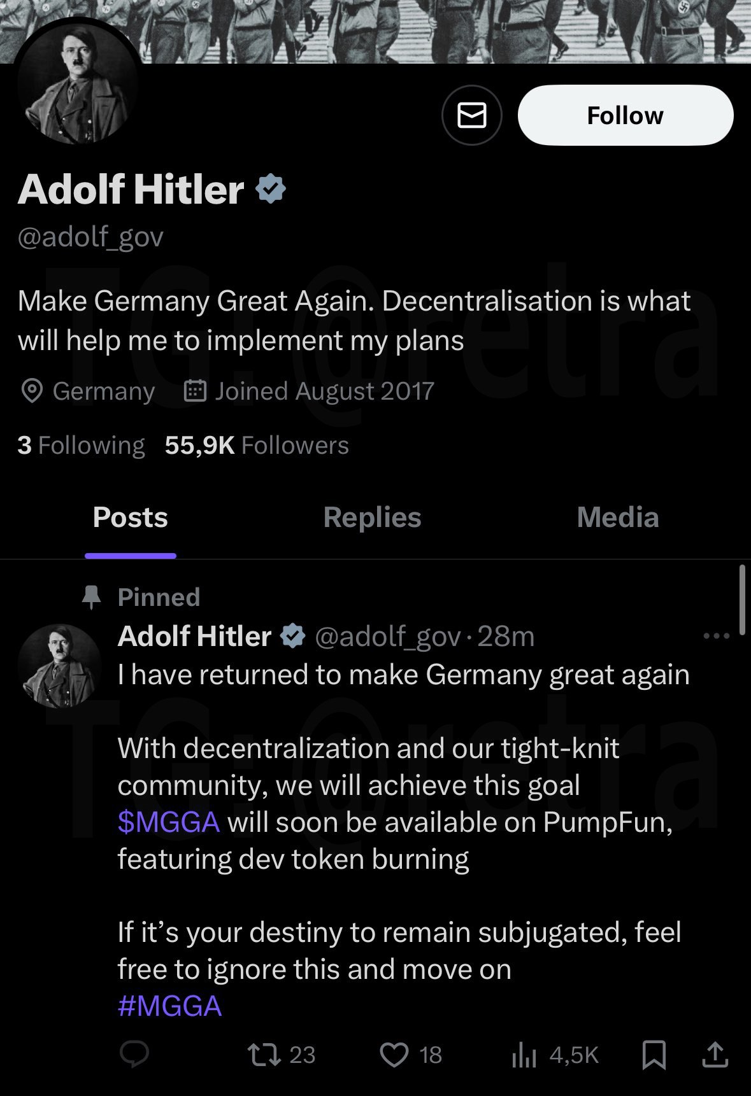Open the three-dot more menu on post
The width and height of the screenshot is (751, 1096).
point(716,636)
